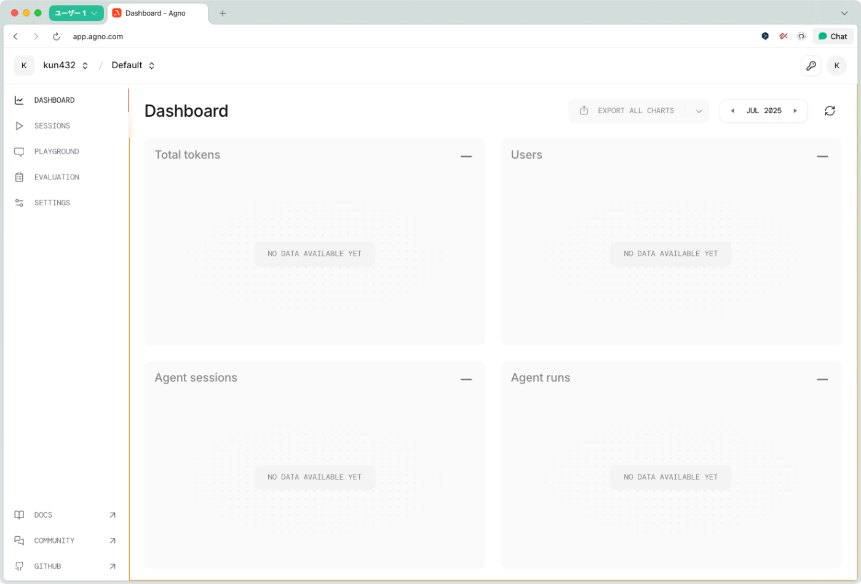Image resolution: width=861 pixels, height=584 pixels.
Task: Visit the GitHub external link
Action: (x=65, y=566)
